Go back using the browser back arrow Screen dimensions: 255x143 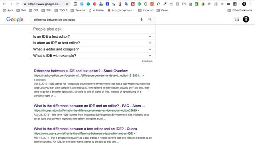coord(4,4)
